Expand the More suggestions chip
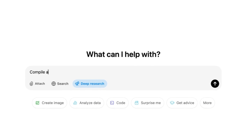 click(207, 103)
